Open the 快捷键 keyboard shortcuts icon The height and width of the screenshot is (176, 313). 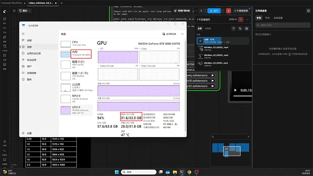[x=5, y=161]
